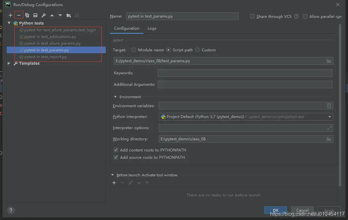Move the configuration up with the arrow
The height and width of the screenshot is (220, 348).
pyautogui.click(x=52, y=15)
